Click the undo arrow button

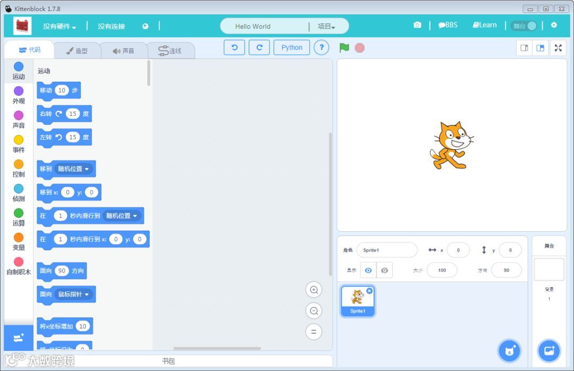click(234, 48)
